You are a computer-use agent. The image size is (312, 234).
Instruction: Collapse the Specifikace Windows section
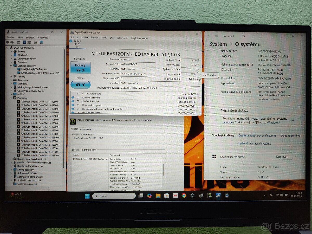point(296,157)
